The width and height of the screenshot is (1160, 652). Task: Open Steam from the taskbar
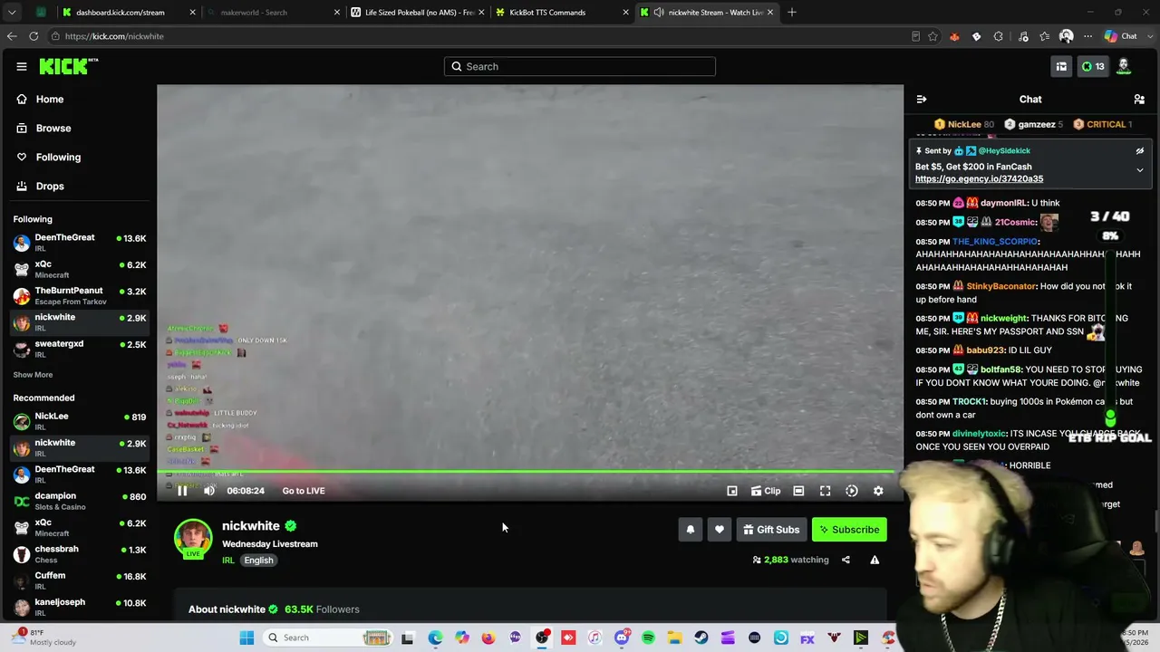click(701, 638)
